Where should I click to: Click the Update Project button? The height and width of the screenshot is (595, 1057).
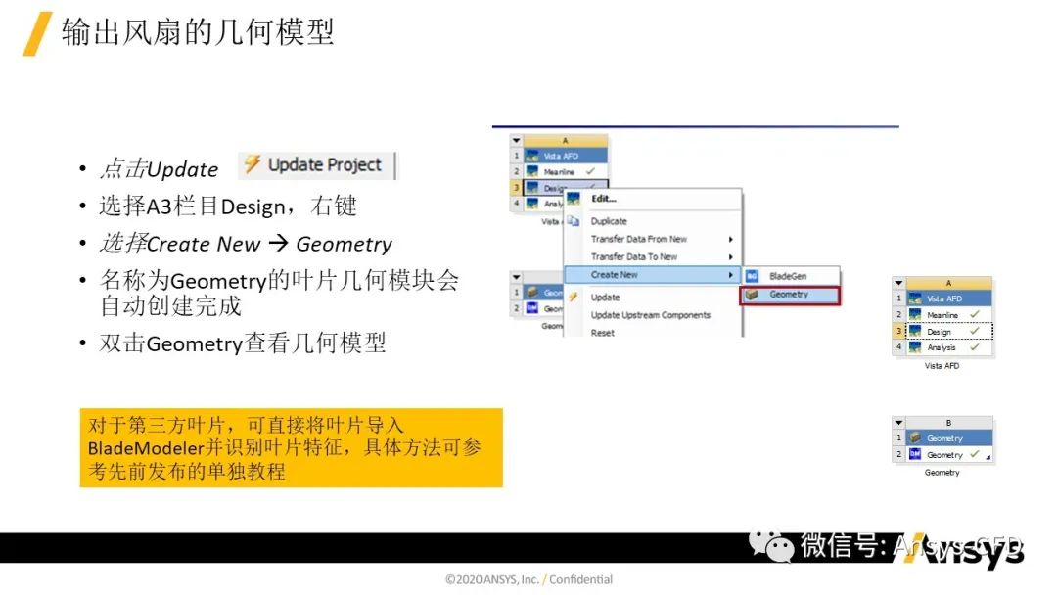tap(316, 165)
